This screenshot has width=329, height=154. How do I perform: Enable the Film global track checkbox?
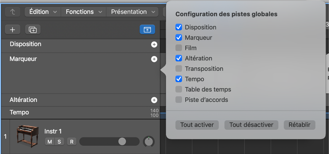179,48
